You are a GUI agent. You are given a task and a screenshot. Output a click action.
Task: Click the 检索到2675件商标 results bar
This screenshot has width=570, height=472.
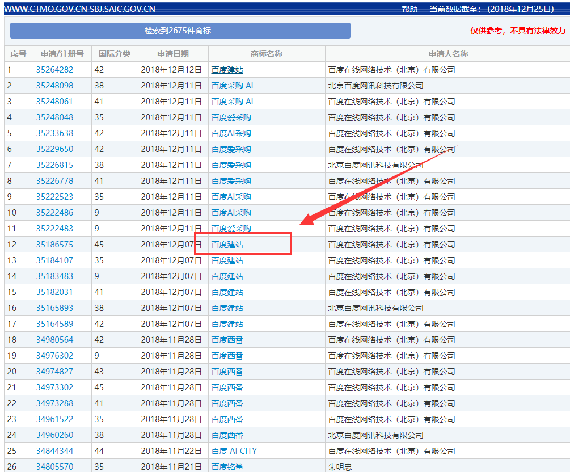(x=180, y=31)
